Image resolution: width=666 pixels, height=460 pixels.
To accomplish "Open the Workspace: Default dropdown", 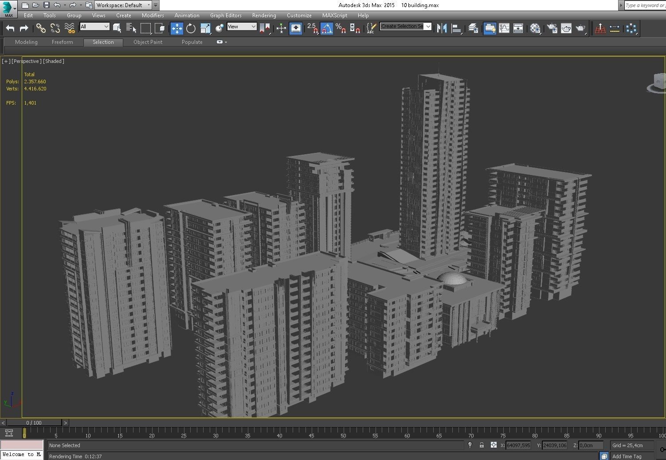I will click(x=123, y=5).
